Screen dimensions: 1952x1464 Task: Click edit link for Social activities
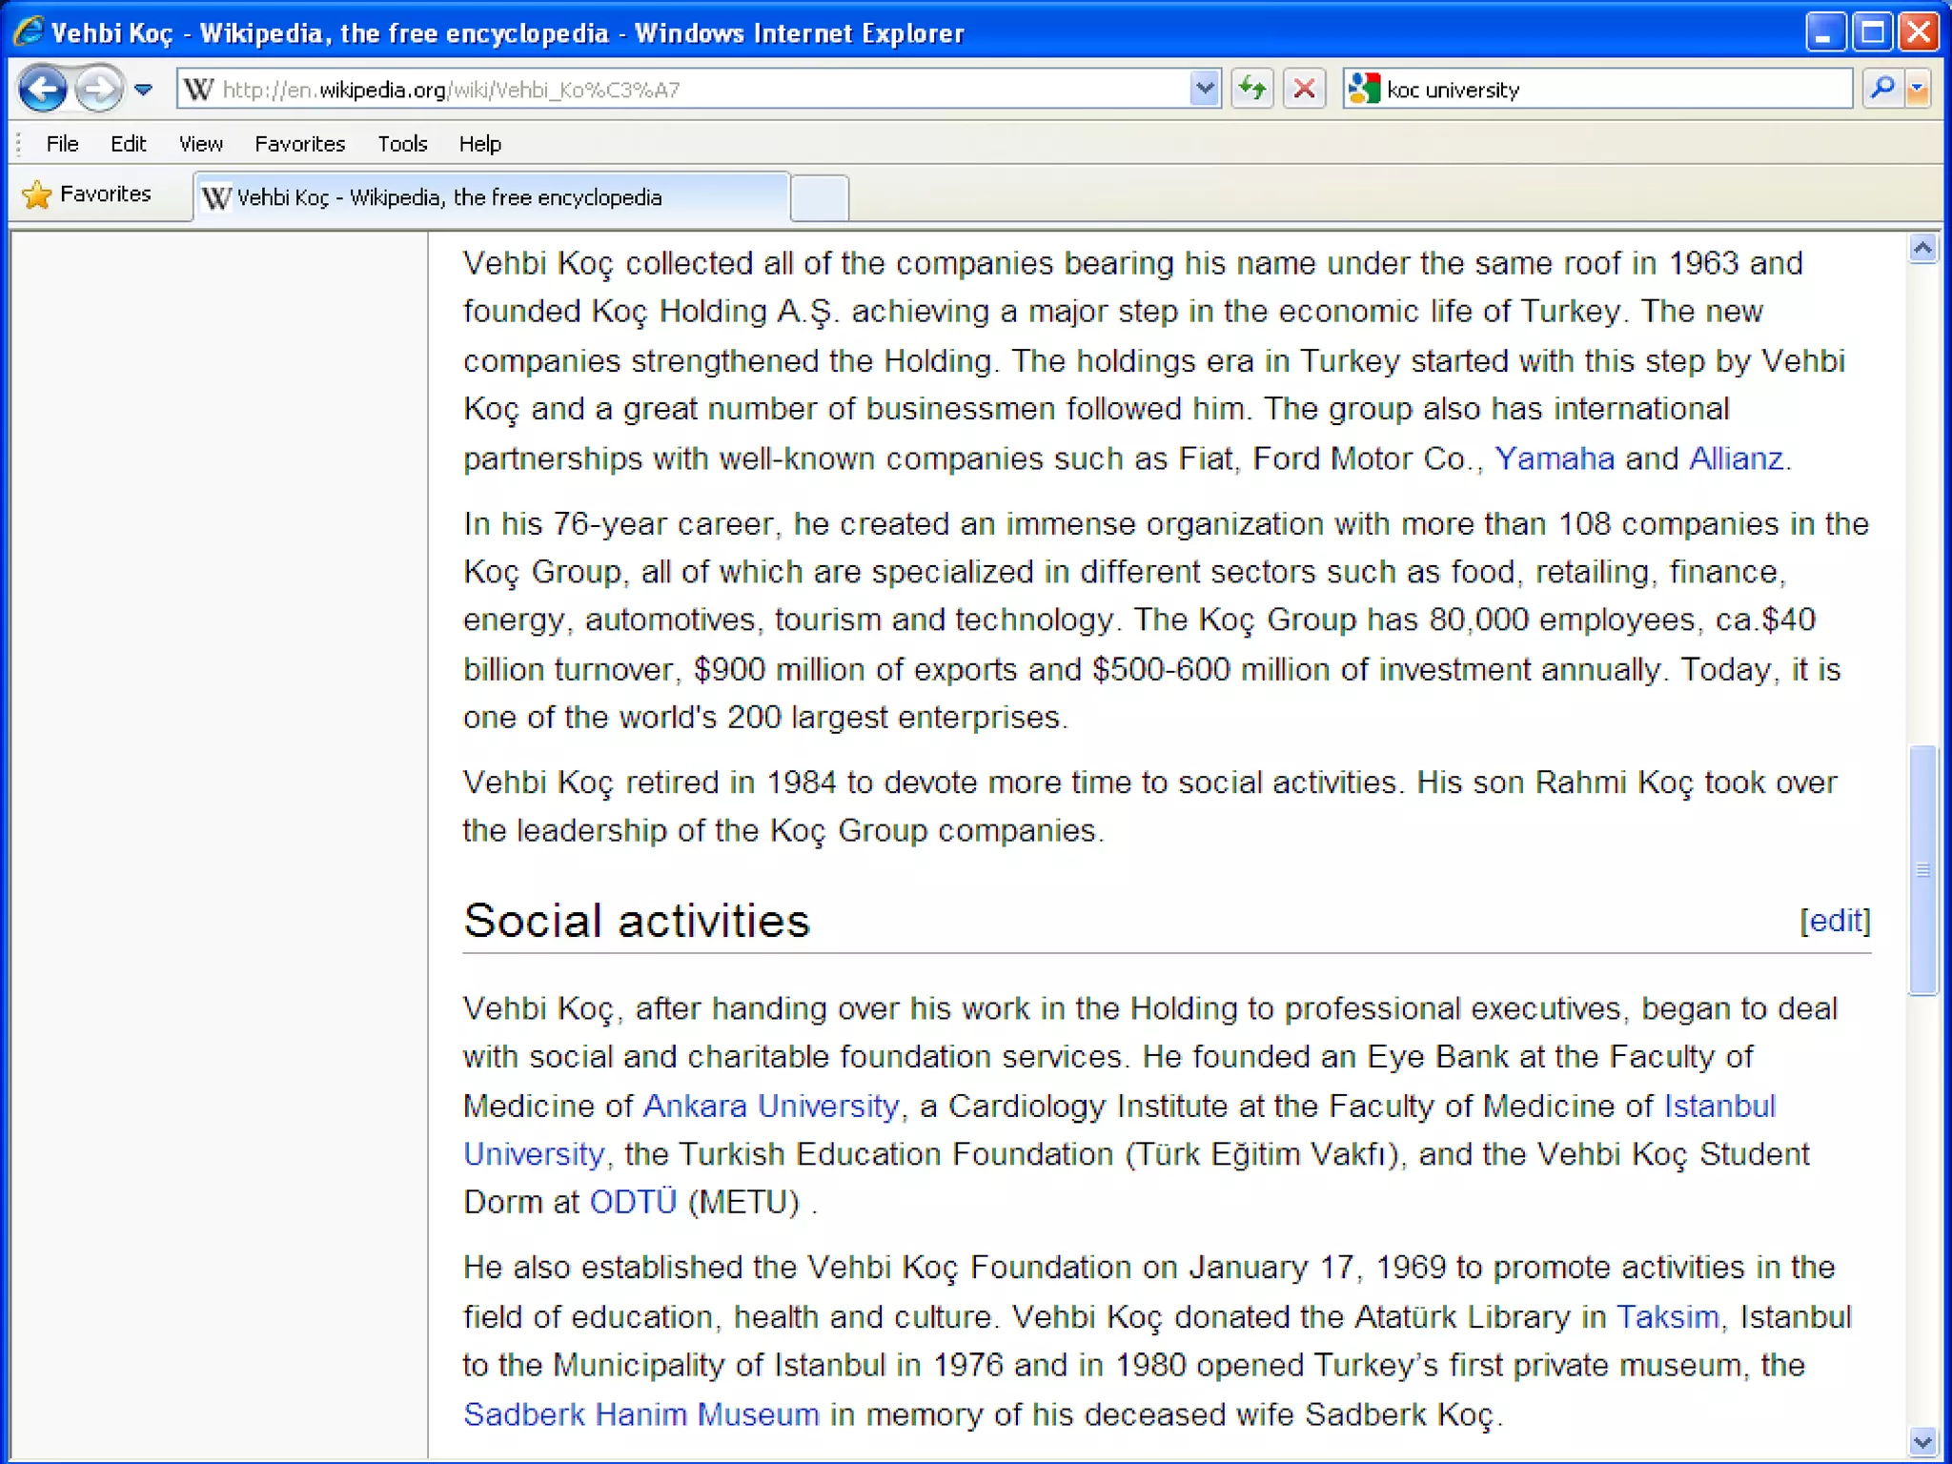tap(1835, 921)
